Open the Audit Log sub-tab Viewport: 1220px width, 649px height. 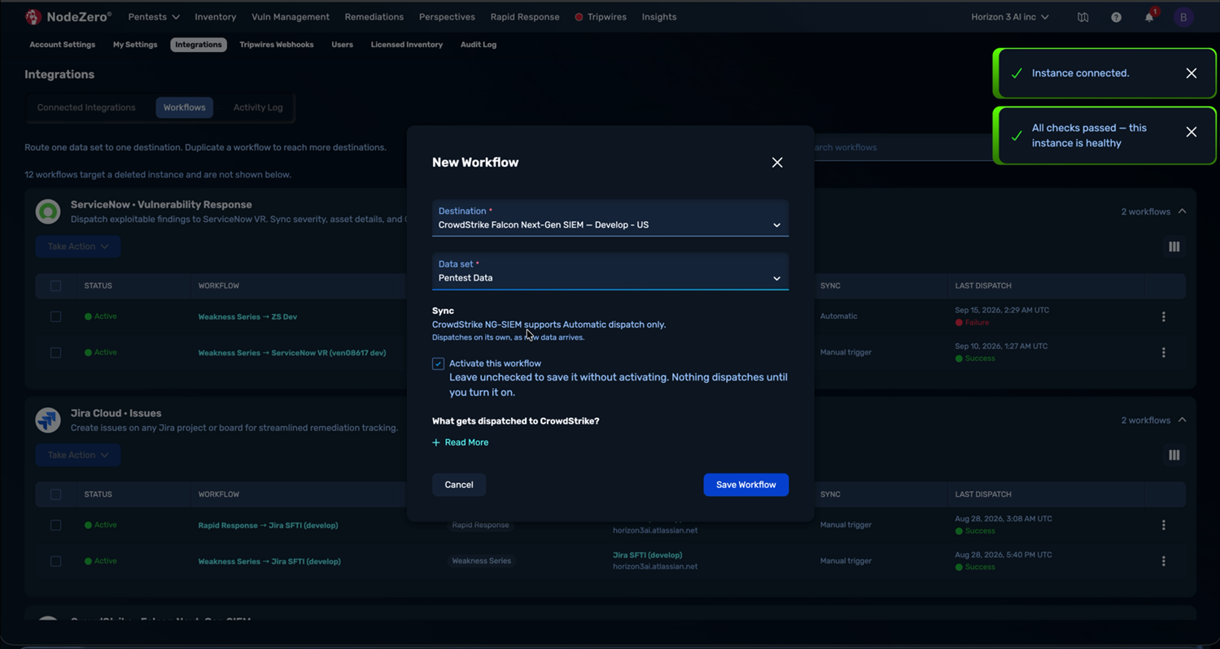coord(479,45)
